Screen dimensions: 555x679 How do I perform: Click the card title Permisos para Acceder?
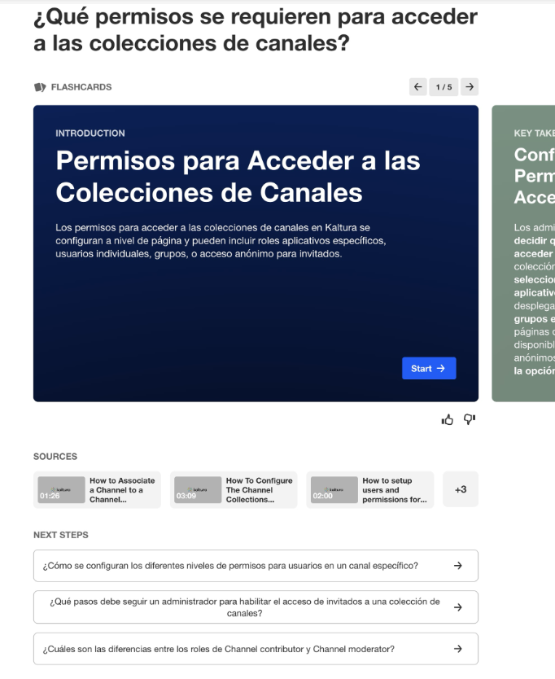[x=238, y=177]
